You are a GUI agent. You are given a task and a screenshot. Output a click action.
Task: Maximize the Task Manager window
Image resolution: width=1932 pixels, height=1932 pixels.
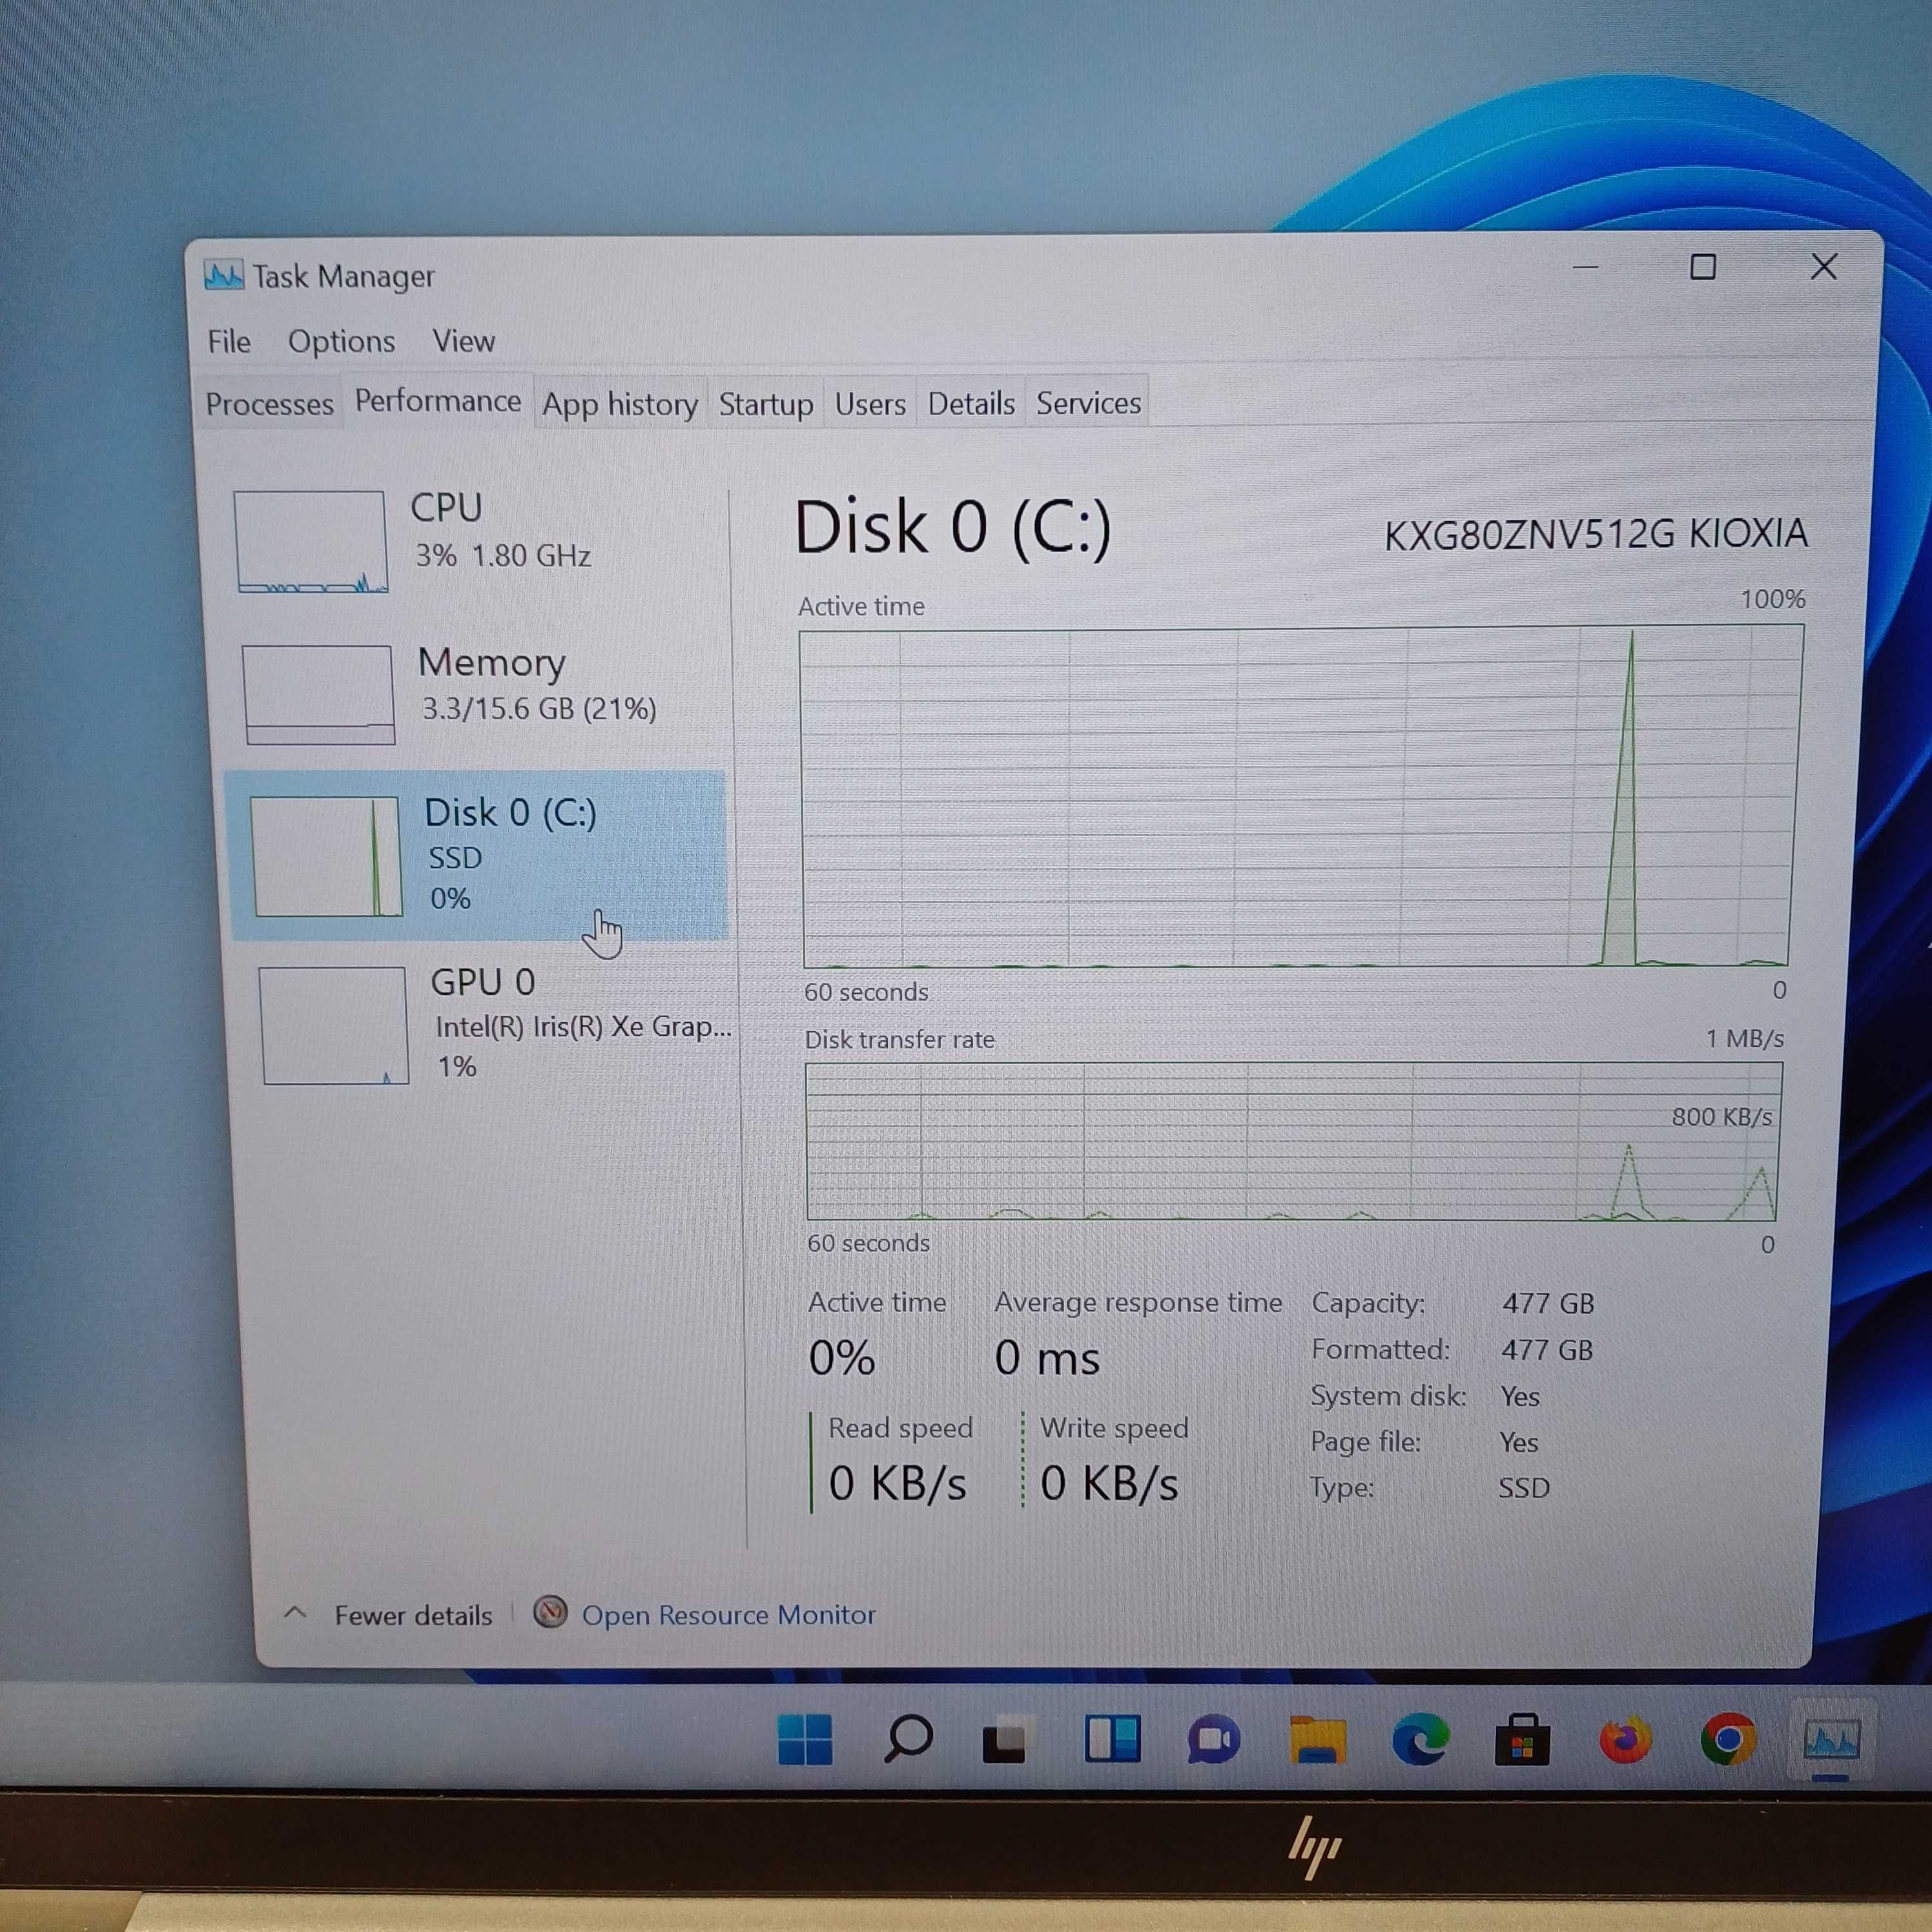coord(1703,267)
